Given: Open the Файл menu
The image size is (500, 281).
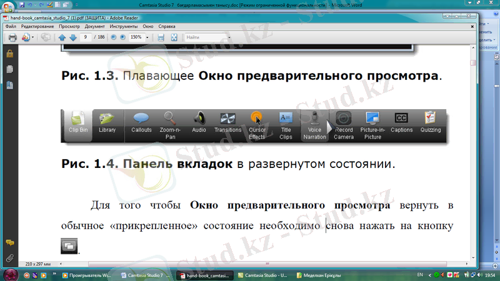Looking at the screenshot, I should pyautogui.click(x=10, y=27).
